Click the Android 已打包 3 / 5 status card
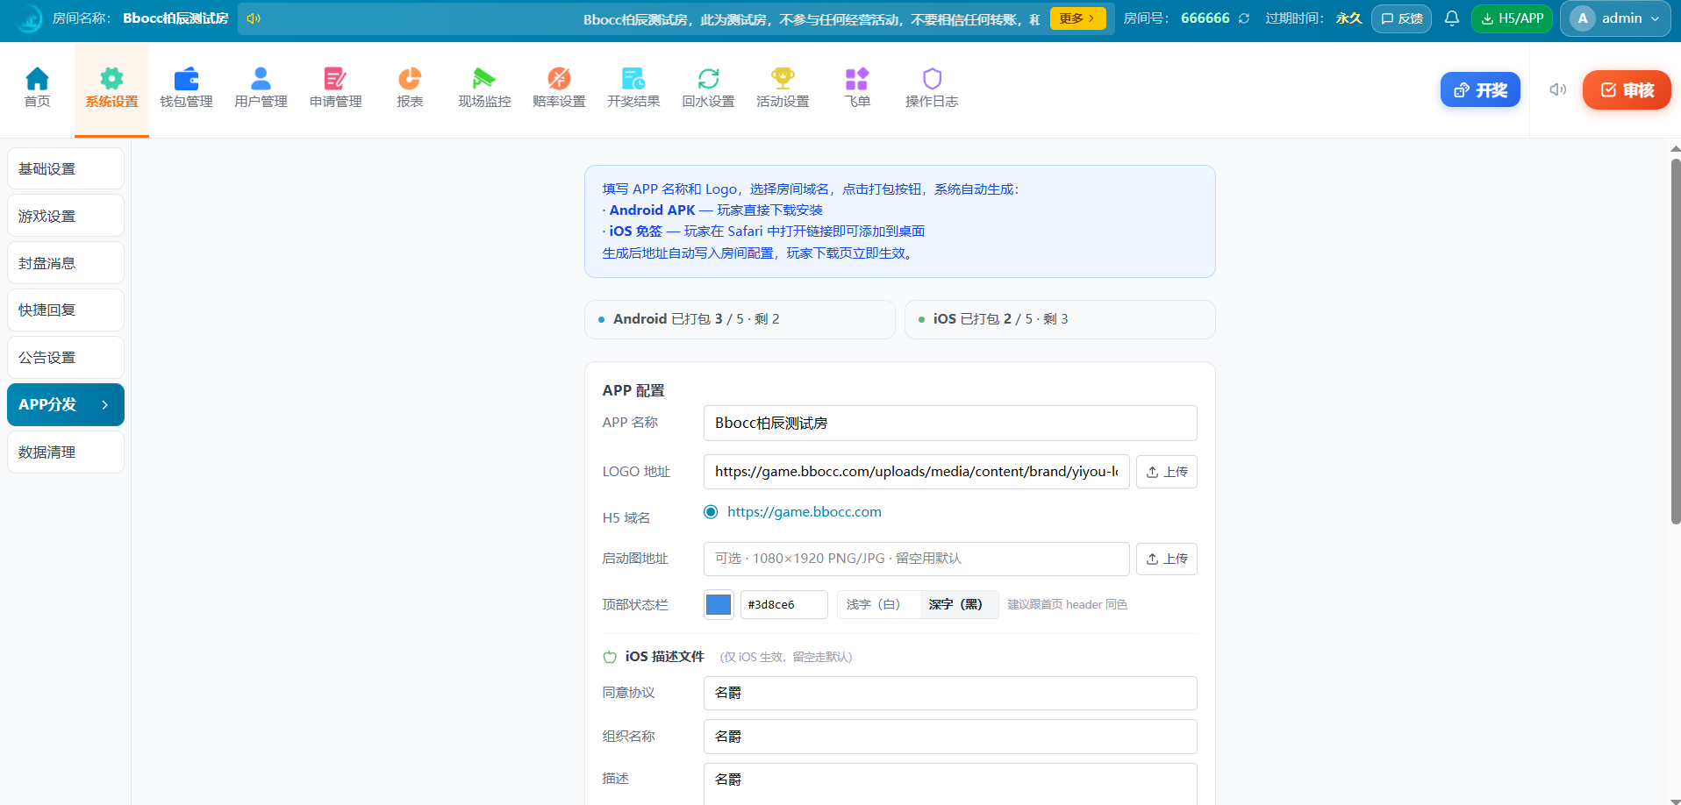 pyautogui.click(x=740, y=319)
